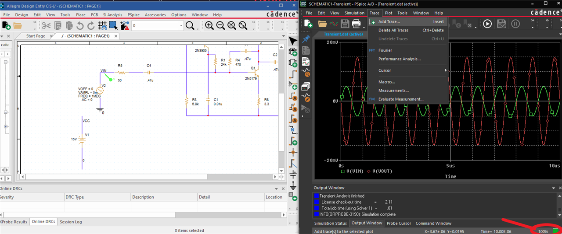Click New document icon in Allegro toolbar

point(6,26)
